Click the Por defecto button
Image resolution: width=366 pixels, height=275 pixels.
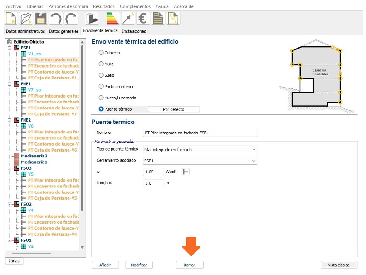click(174, 109)
